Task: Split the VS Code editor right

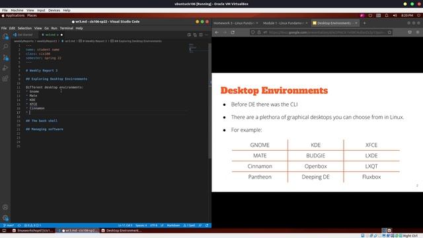Action: tap(201, 35)
